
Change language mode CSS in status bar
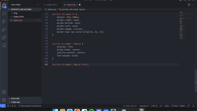point(167,106)
